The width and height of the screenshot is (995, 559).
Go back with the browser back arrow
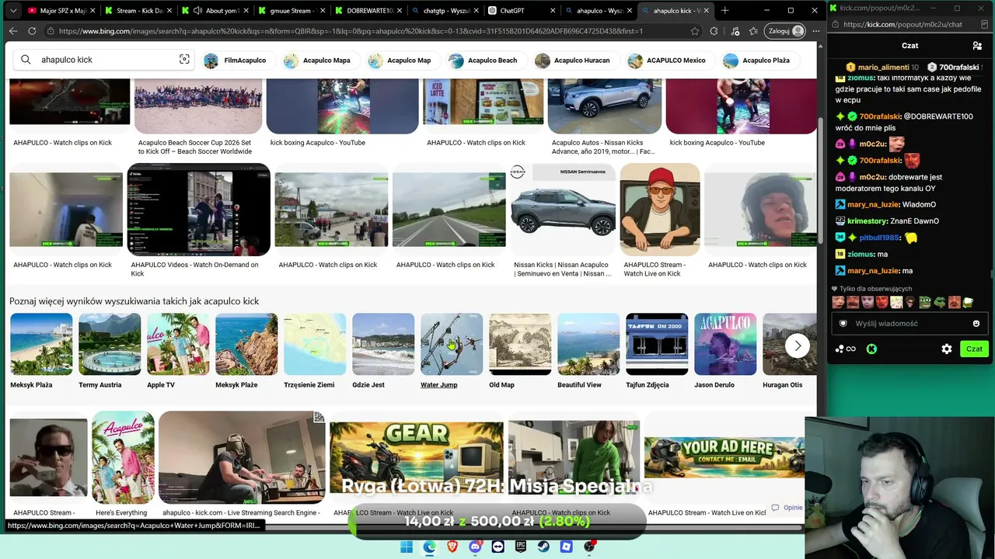[13, 31]
